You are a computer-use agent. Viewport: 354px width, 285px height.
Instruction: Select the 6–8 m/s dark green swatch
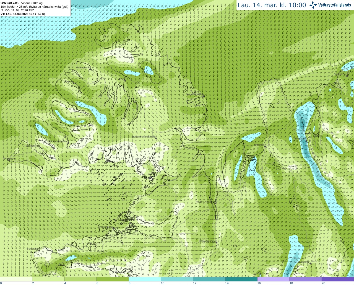(x=113, y=279)
